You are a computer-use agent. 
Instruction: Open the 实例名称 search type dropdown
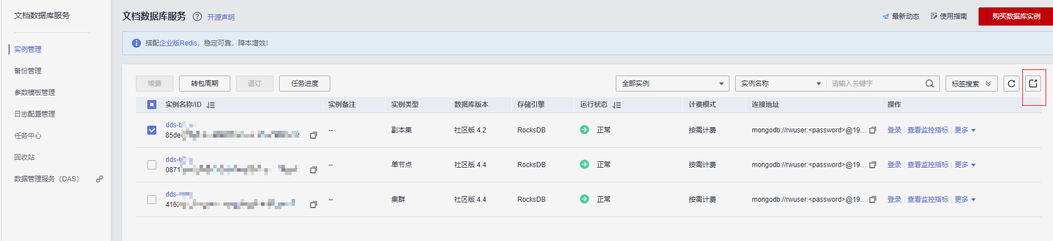[780, 84]
